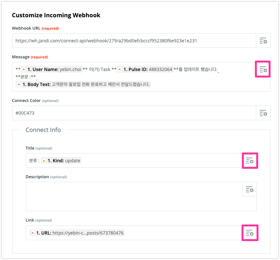Viewport: 280px width, 260px height.
Task: Click the Webhook URL text input
Action: 134,41
